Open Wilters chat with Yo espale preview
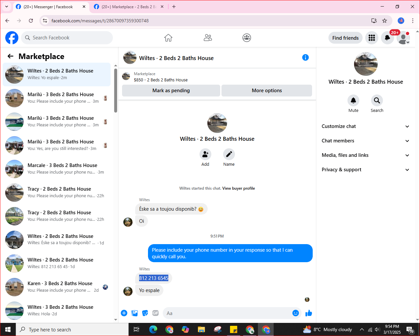This screenshot has height=336, width=420. point(57,74)
